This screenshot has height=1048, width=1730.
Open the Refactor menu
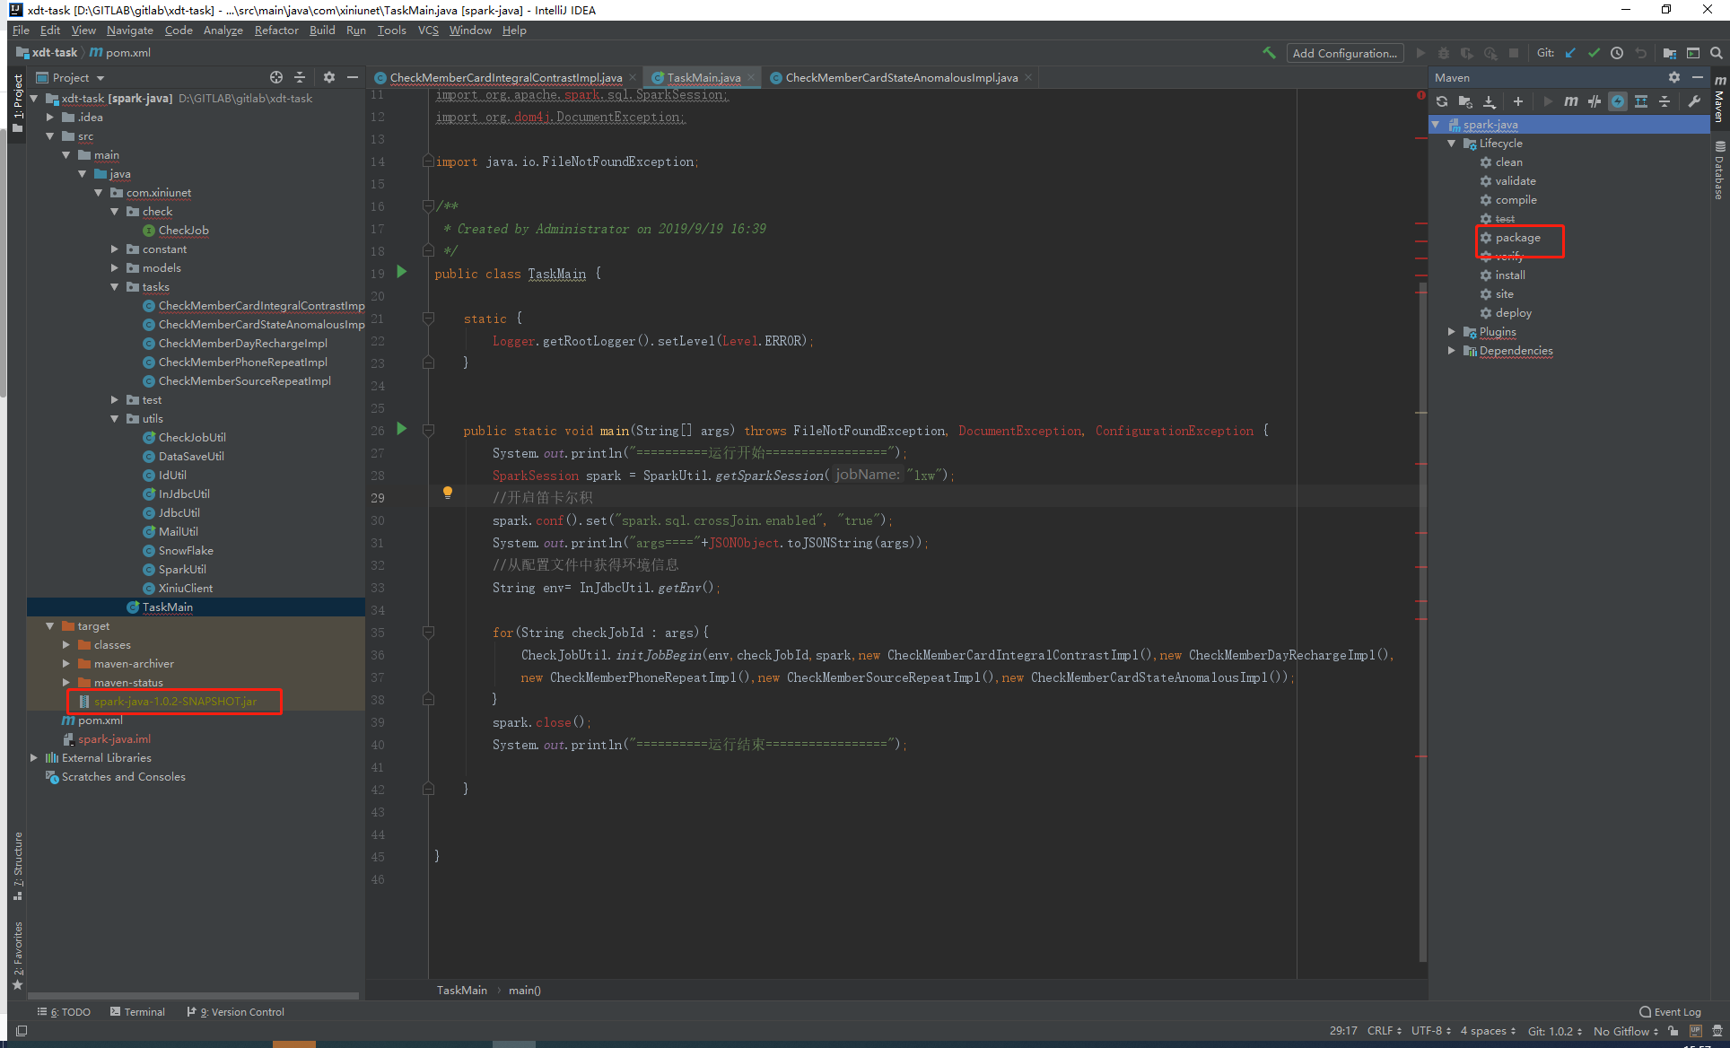coord(276,31)
